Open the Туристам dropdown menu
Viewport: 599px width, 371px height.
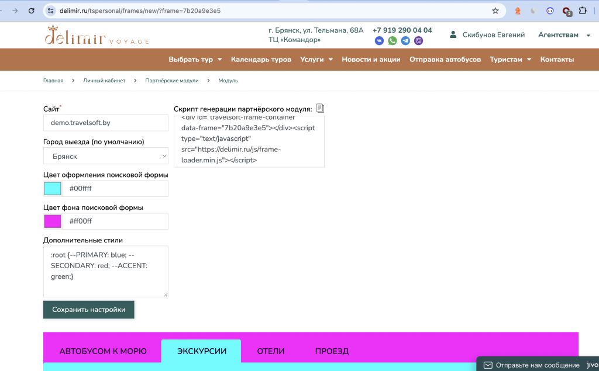pos(510,60)
